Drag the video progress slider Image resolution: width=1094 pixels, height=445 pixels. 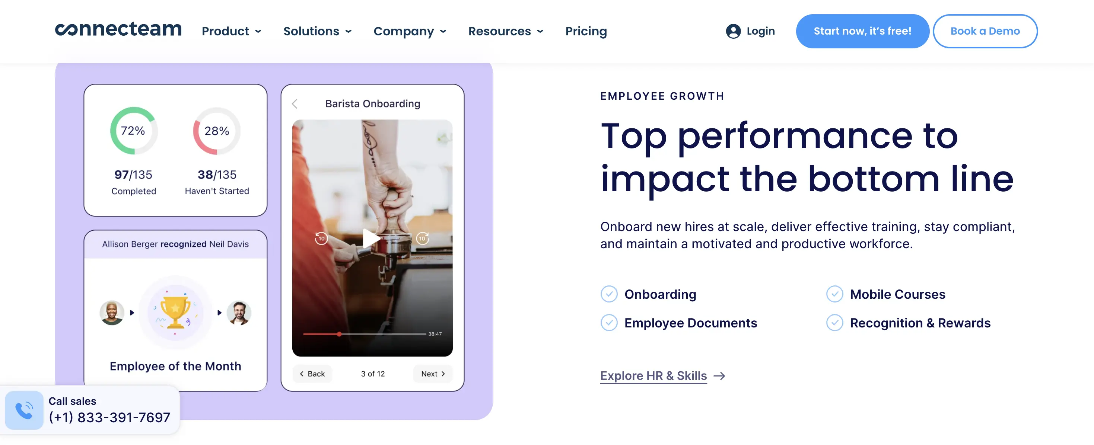pyautogui.click(x=339, y=334)
